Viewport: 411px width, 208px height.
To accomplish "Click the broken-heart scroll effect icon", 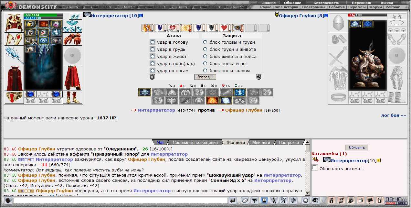I will pyautogui.click(x=173, y=28).
